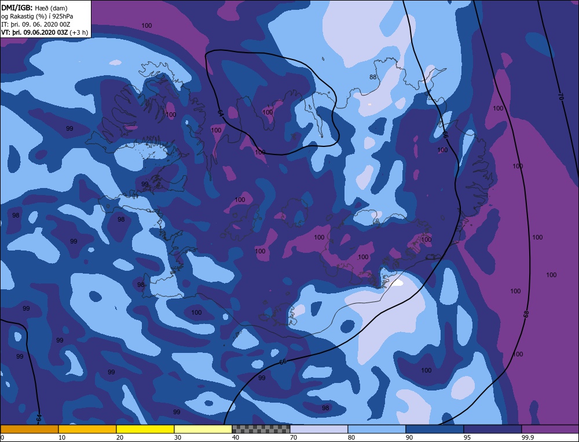Image resolution: width=579 pixels, height=442 pixels.
Task: Click the checkered gray 40–70 legend swatch
Action: [x=261, y=429]
